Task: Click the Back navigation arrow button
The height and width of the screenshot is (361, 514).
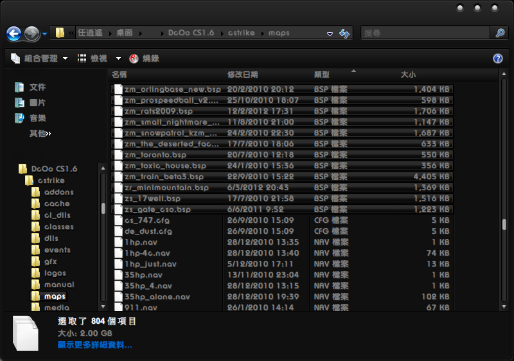Action: tap(14, 33)
